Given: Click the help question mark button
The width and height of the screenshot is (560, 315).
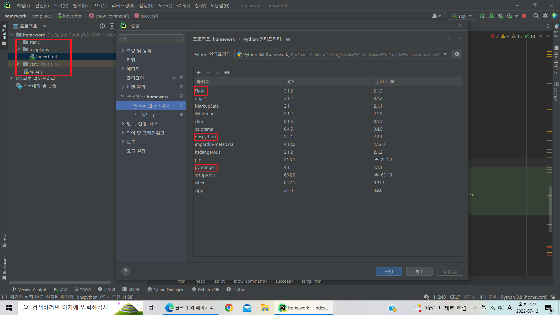Looking at the screenshot, I should [125, 272].
